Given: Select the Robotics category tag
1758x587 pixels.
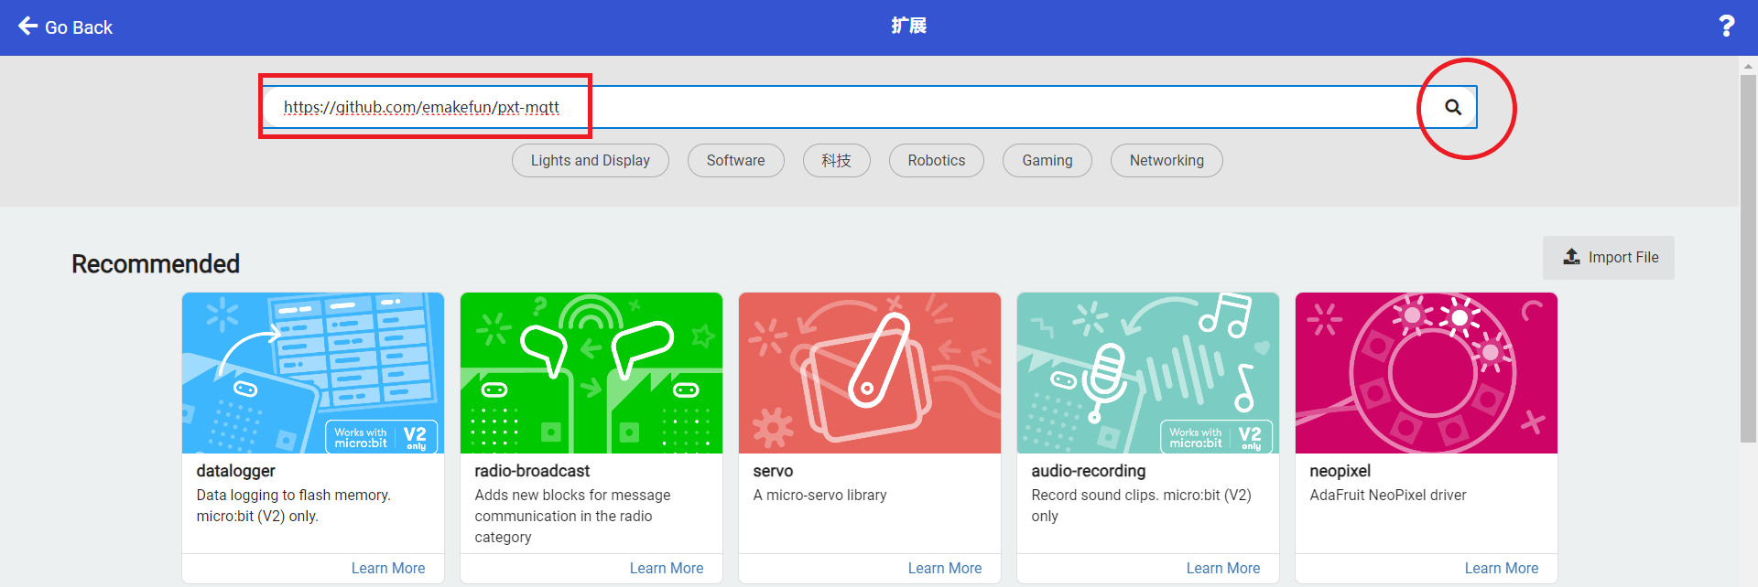Looking at the screenshot, I should [x=937, y=160].
